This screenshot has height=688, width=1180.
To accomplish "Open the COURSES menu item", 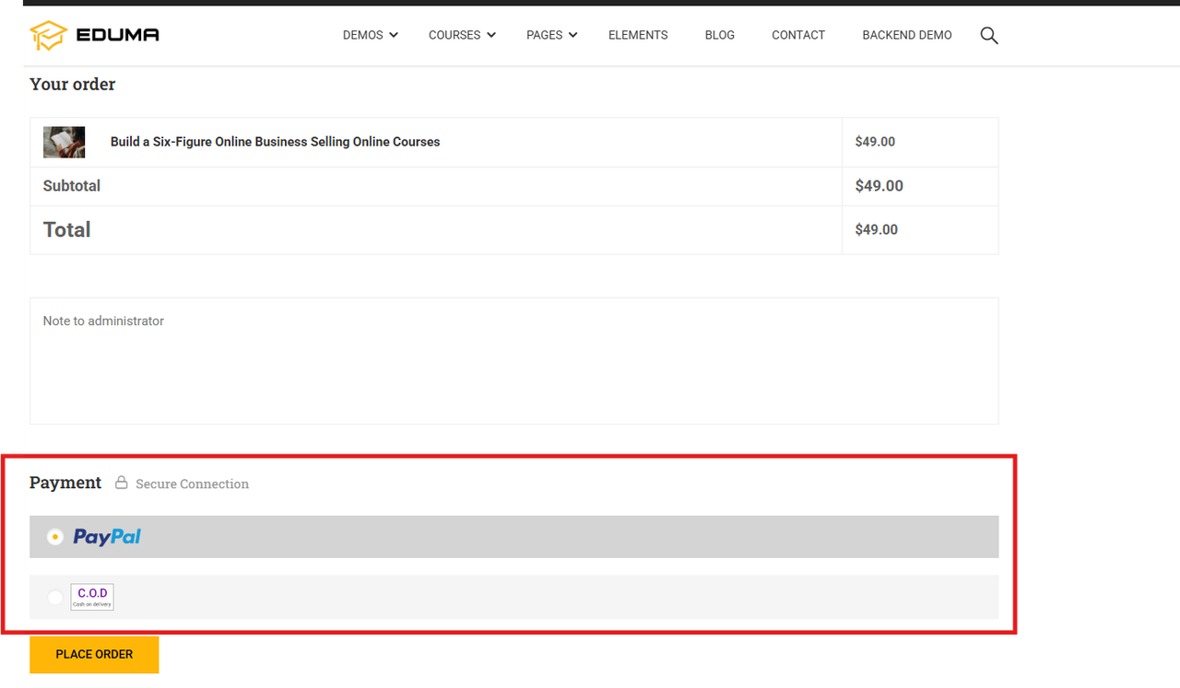I will pyautogui.click(x=454, y=35).
